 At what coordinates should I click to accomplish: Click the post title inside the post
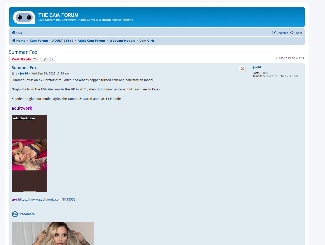click(x=24, y=68)
